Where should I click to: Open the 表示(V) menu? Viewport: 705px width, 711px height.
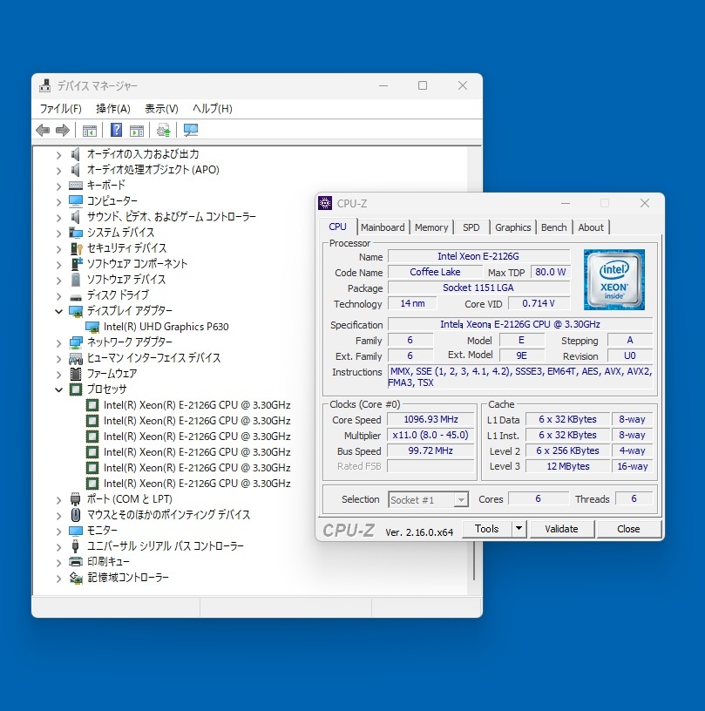pyautogui.click(x=161, y=109)
